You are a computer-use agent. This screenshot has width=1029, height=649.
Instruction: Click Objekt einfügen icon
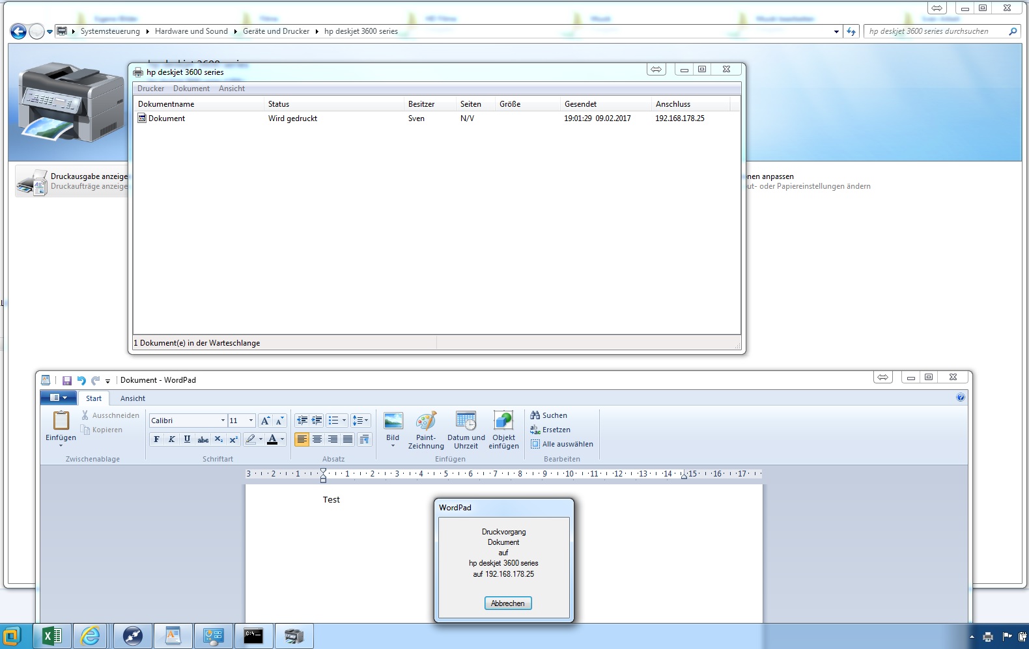pos(503,430)
